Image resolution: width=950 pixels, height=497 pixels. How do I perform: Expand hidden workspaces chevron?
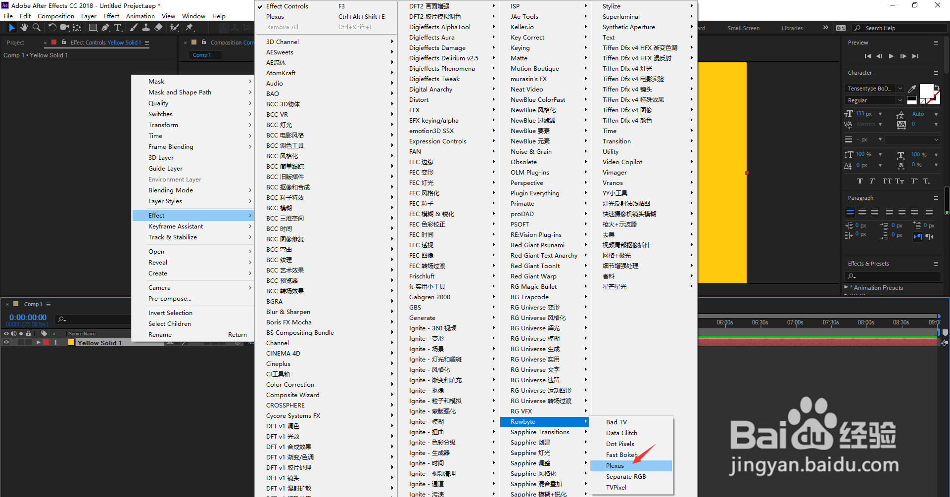825,28
